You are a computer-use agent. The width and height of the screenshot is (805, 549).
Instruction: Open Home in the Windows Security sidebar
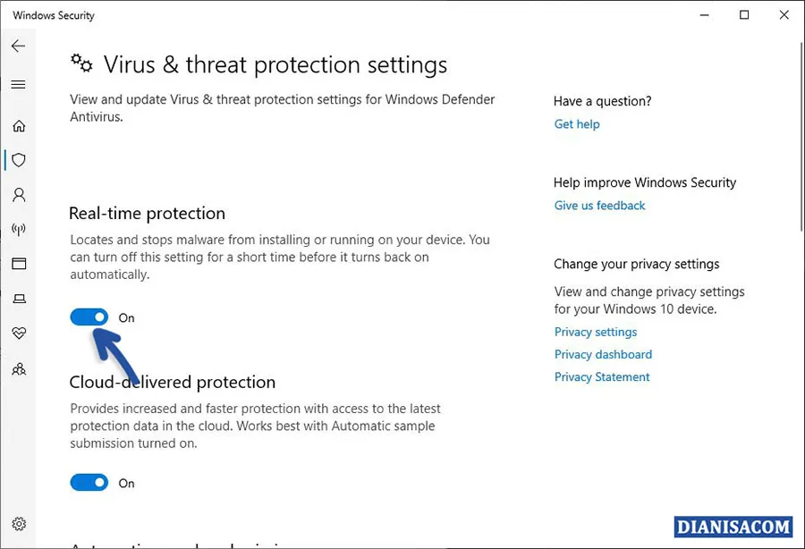pyautogui.click(x=19, y=125)
